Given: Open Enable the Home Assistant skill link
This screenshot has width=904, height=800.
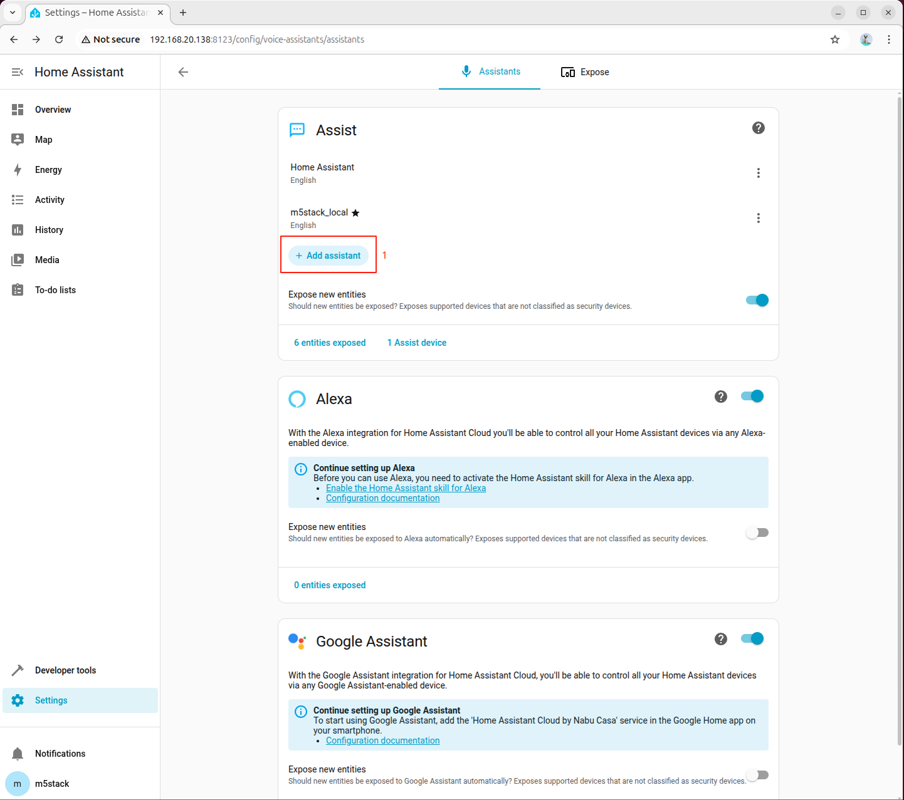Looking at the screenshot, I should coord(406,488).
